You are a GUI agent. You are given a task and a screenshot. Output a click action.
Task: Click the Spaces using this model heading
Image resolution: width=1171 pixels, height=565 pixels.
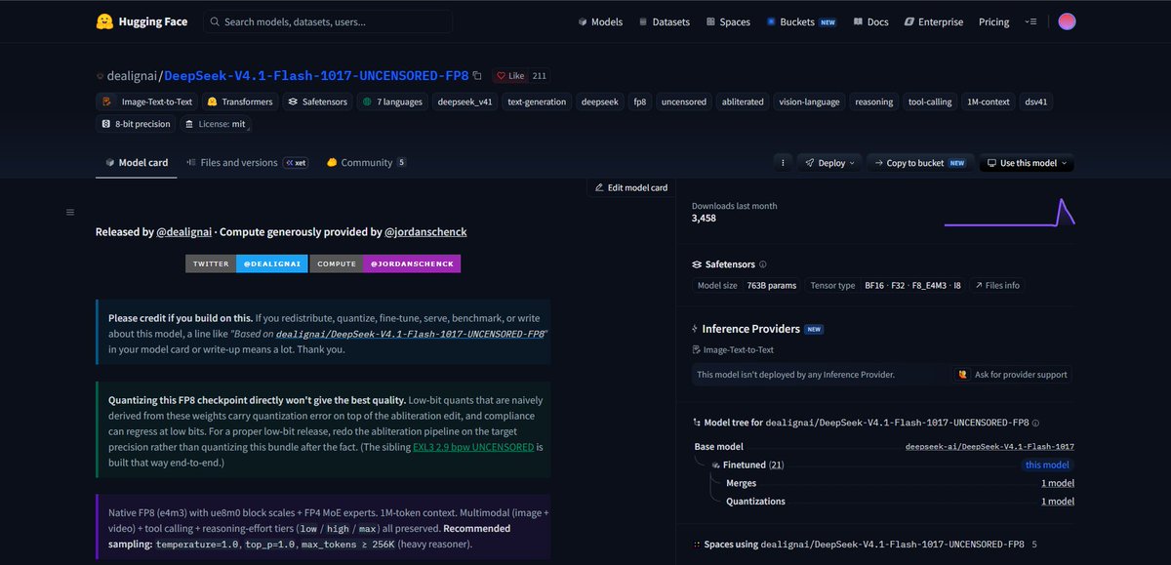(867, 544)
